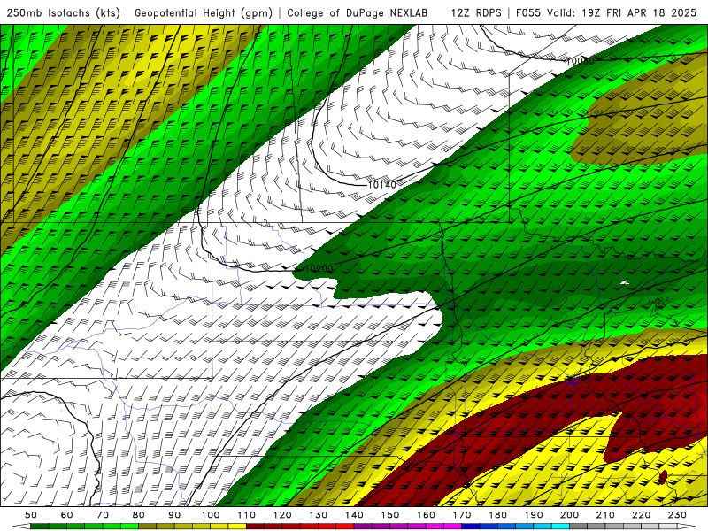708x531 pixels.
Task: Click the 160 value on the color scale
Action: click(x=426, y=515)
